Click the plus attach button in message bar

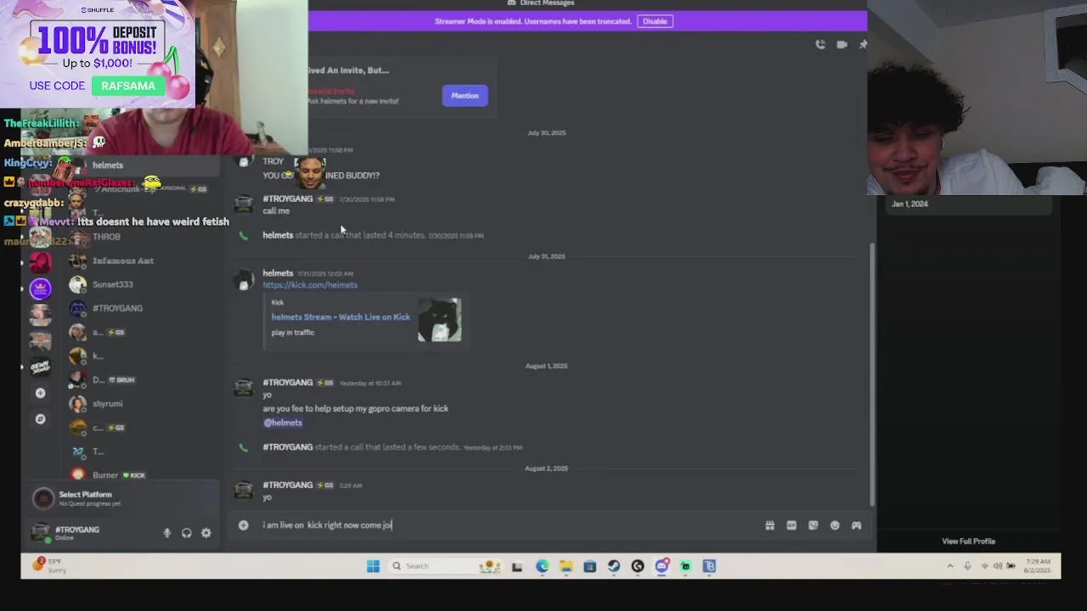point(244,525)
